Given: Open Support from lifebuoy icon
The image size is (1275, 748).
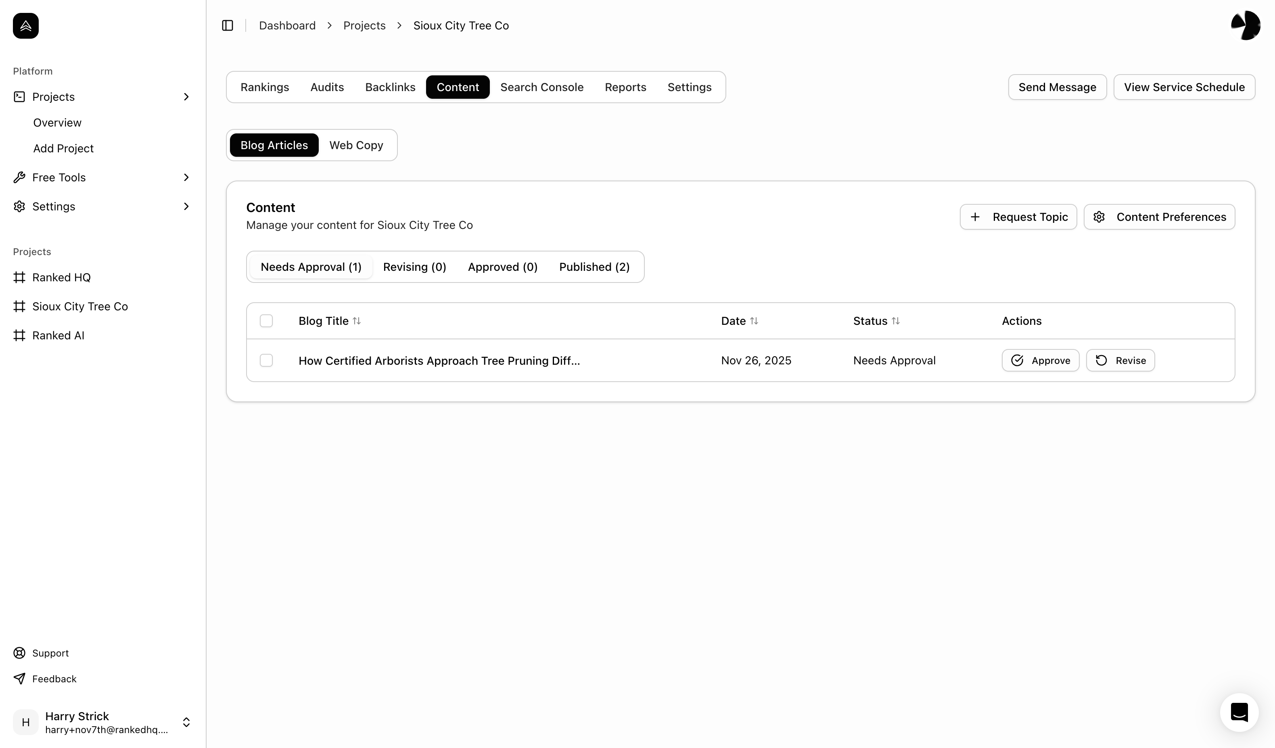Looking at the screenshot, I should [x=20, y=653].
